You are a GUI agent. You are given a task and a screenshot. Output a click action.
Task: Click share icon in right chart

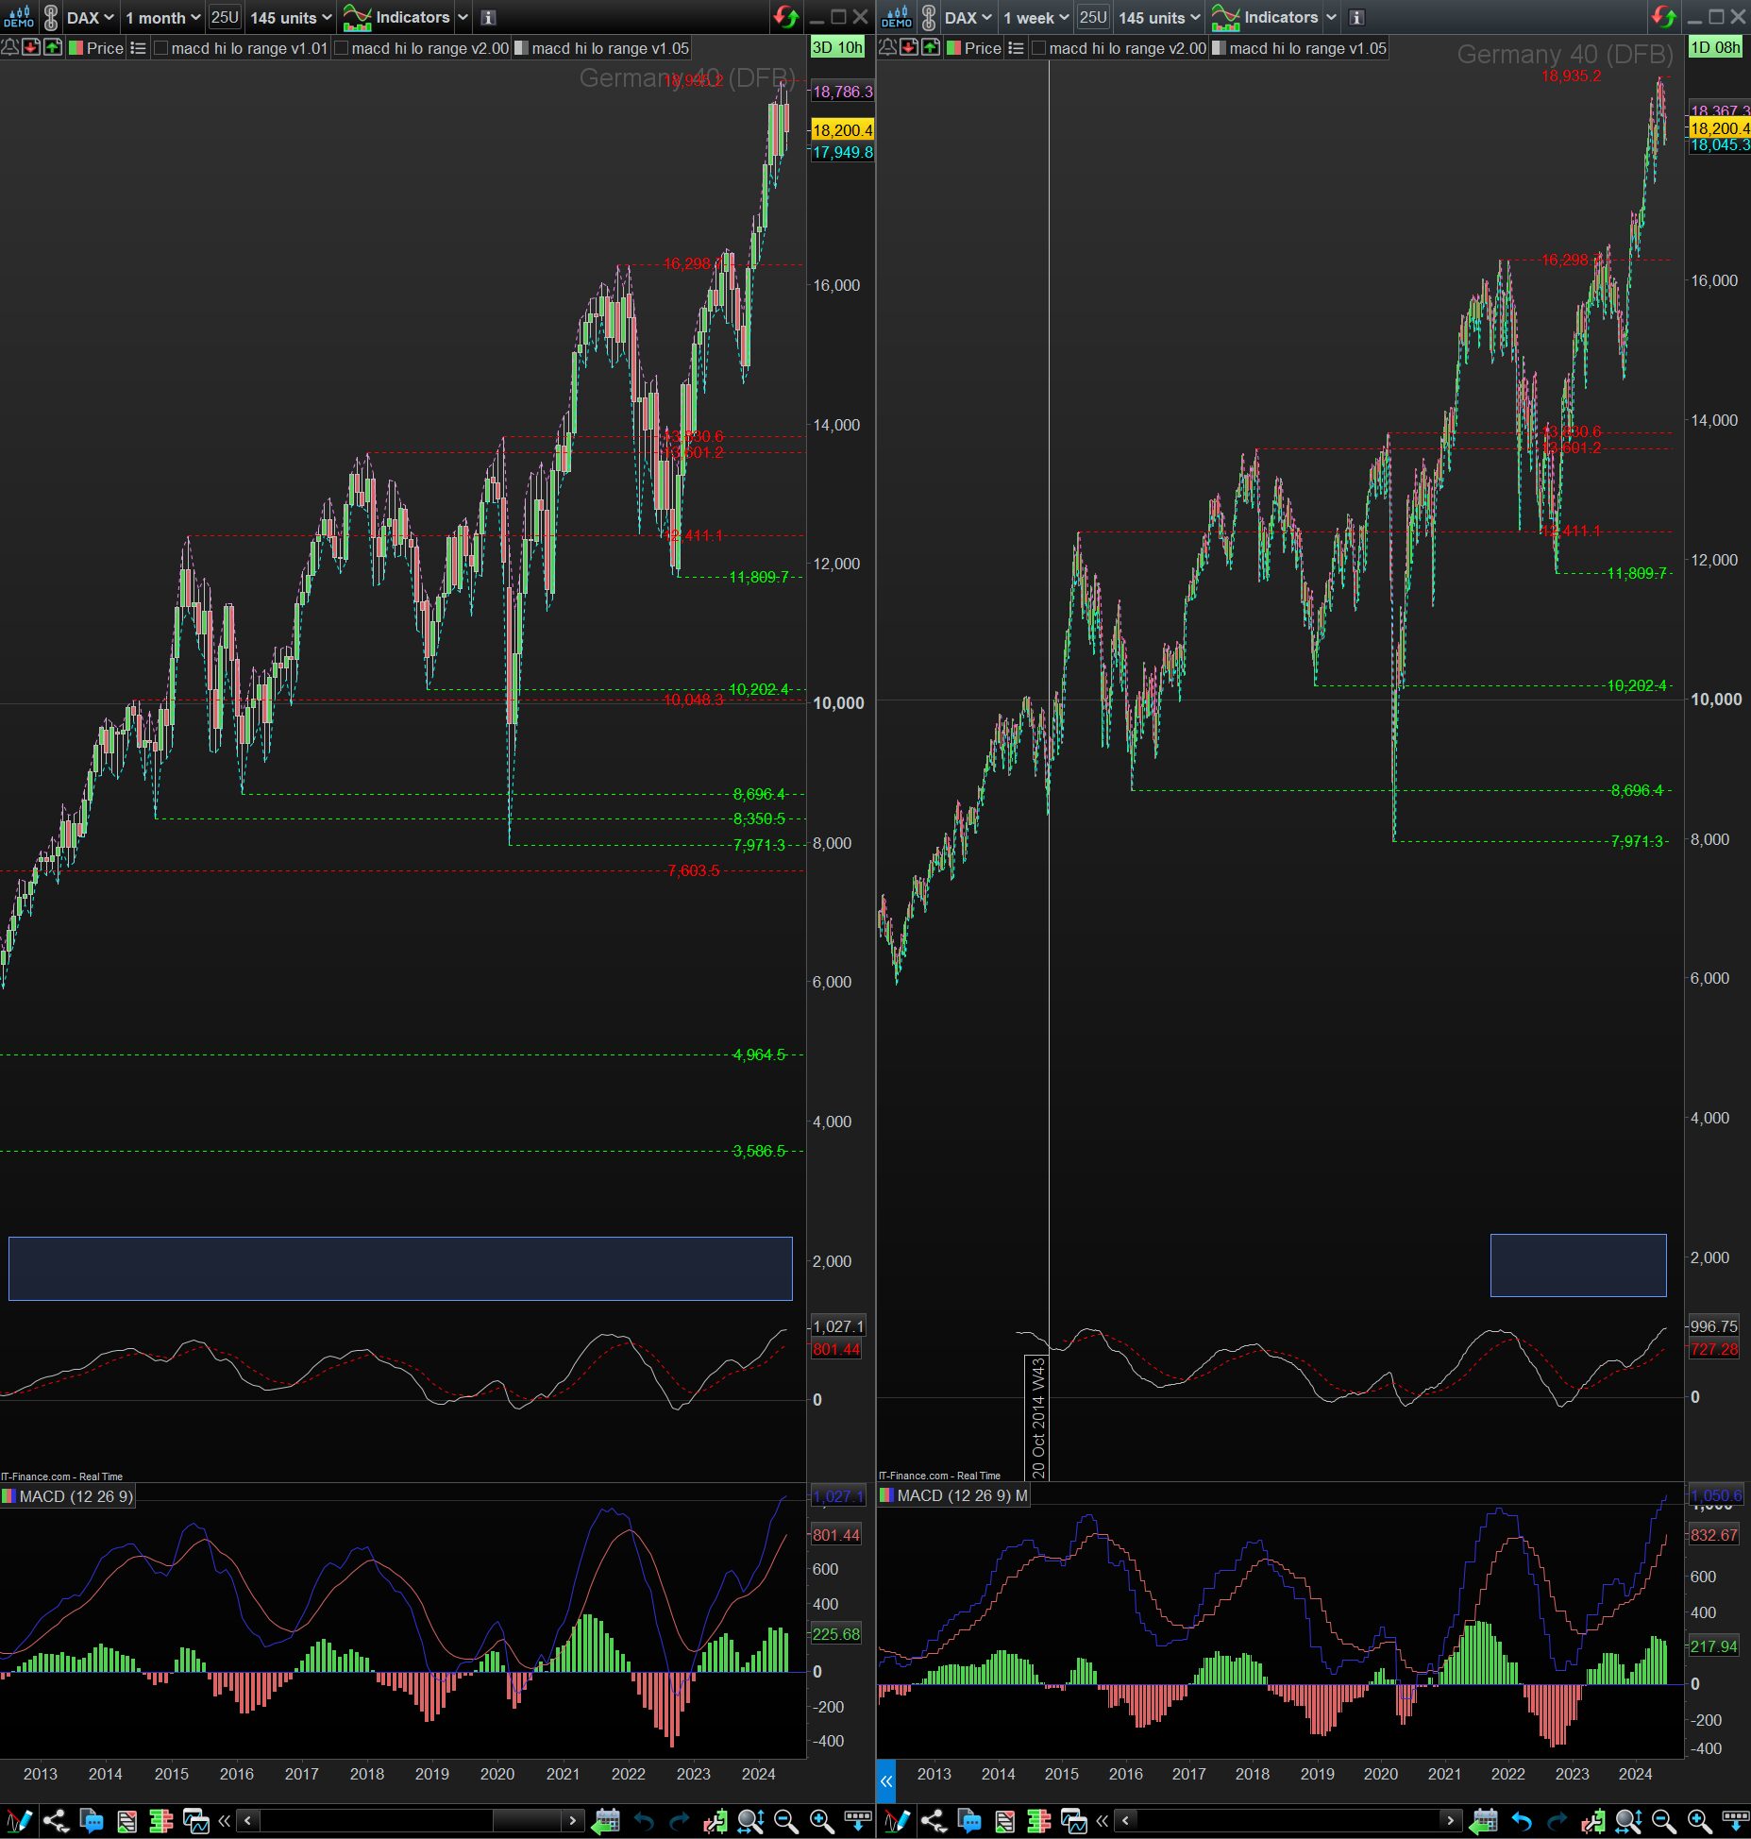tap(934, 1820)
